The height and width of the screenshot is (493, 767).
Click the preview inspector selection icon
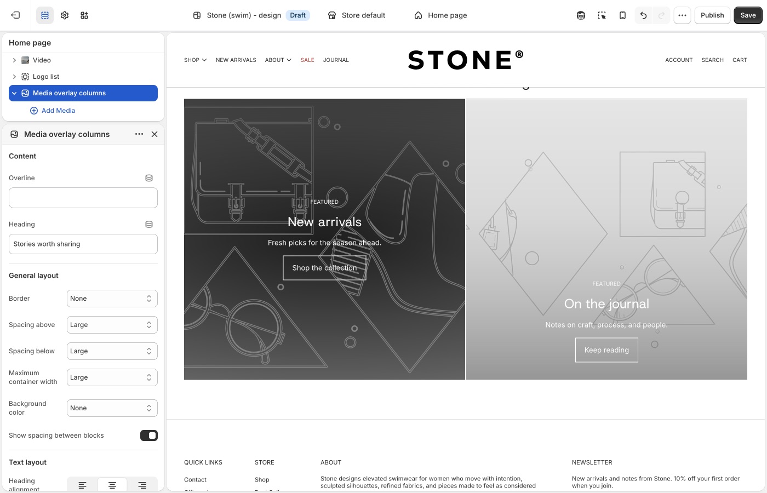[602, 15]
